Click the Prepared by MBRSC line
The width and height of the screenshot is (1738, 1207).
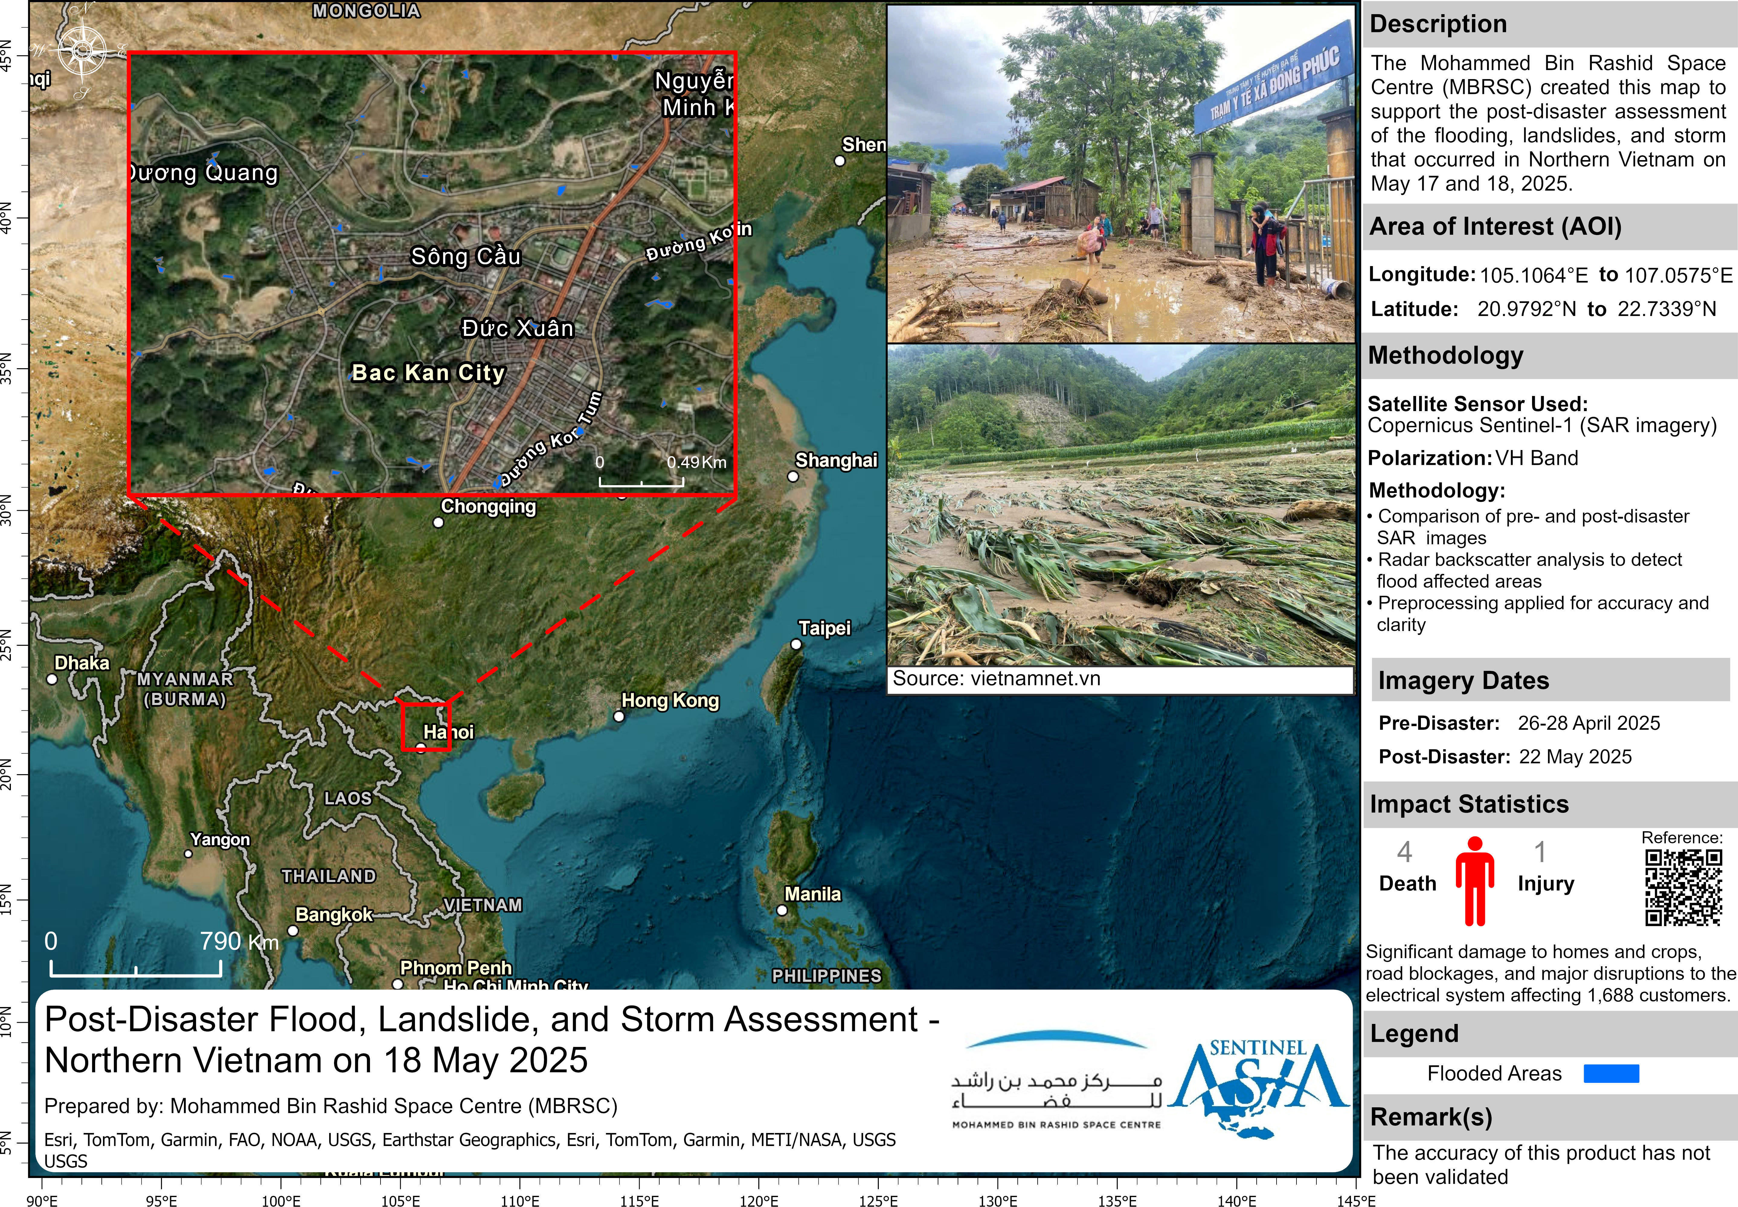(330, 1106)
